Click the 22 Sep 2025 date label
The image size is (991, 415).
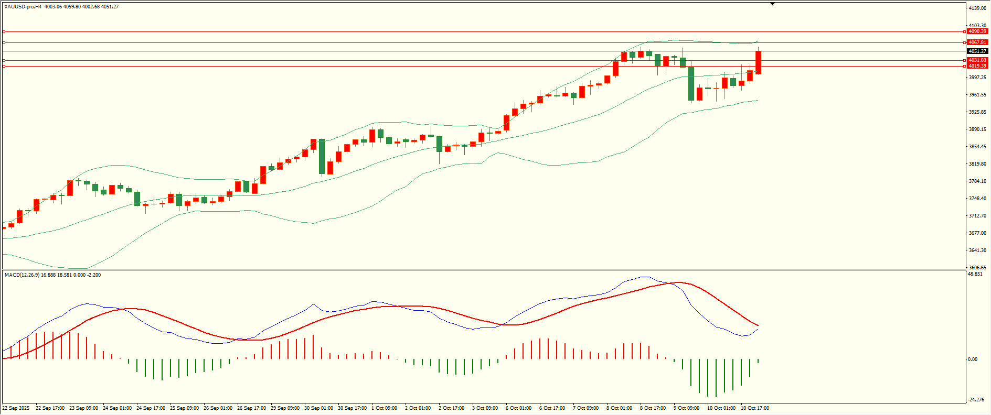16,408
